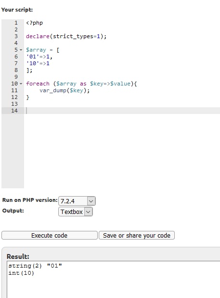Click line number 14 in the gutter
220x298 pixels.
pyautogui.click(x=14, y=111)
